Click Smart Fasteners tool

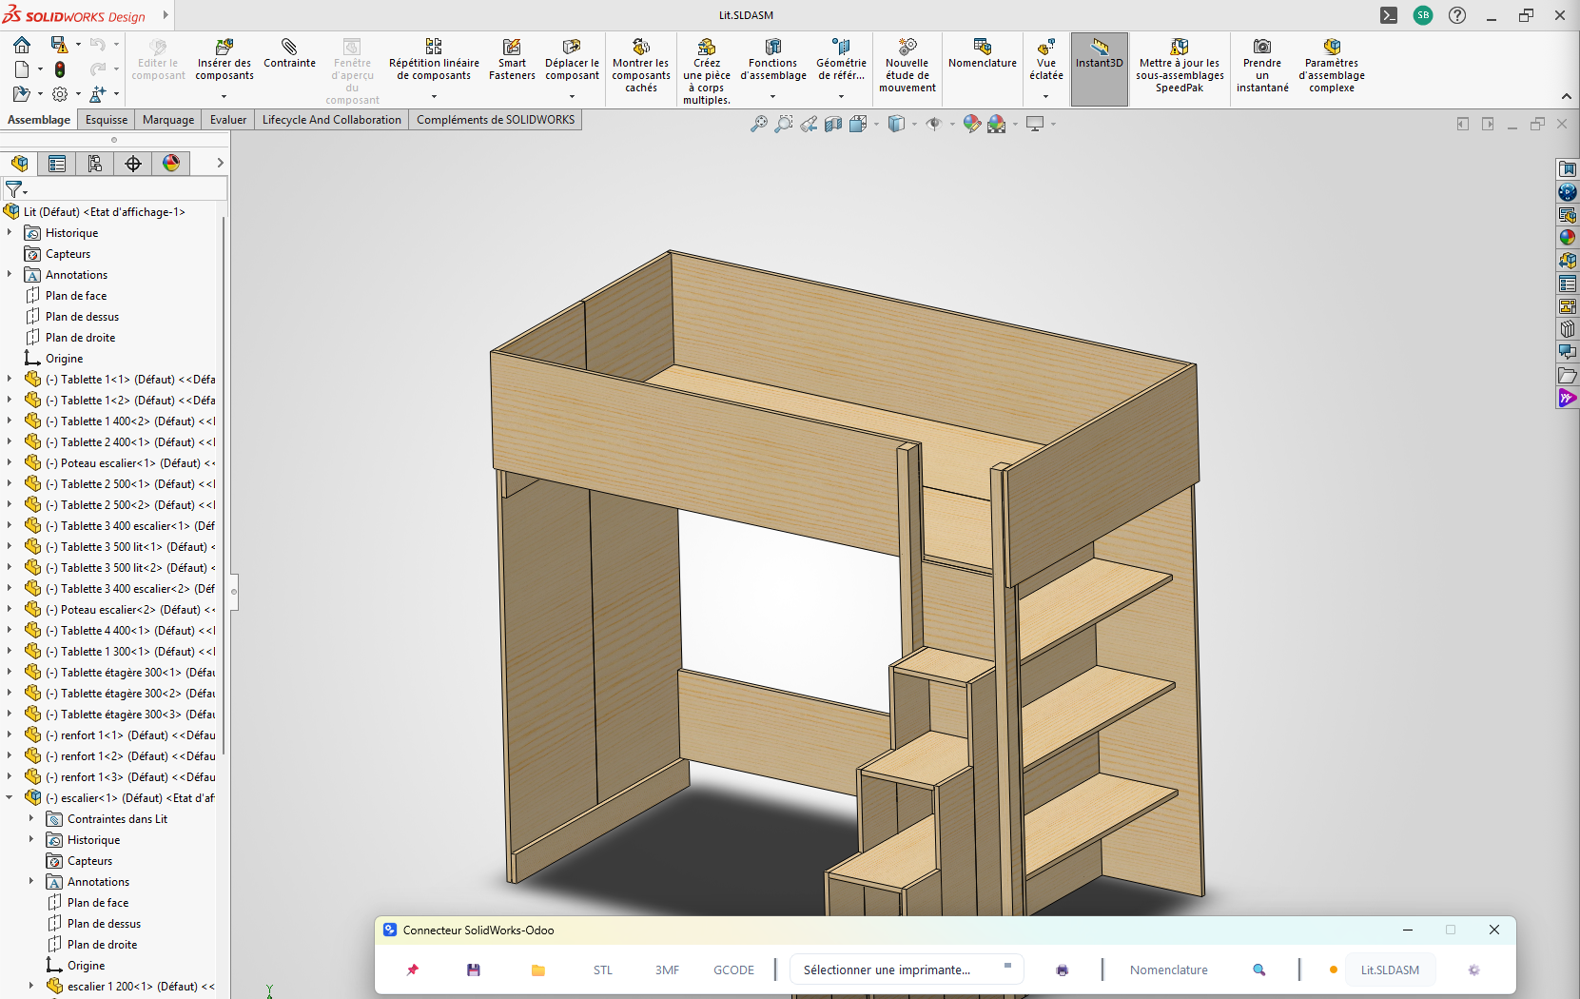coord(512,60)
